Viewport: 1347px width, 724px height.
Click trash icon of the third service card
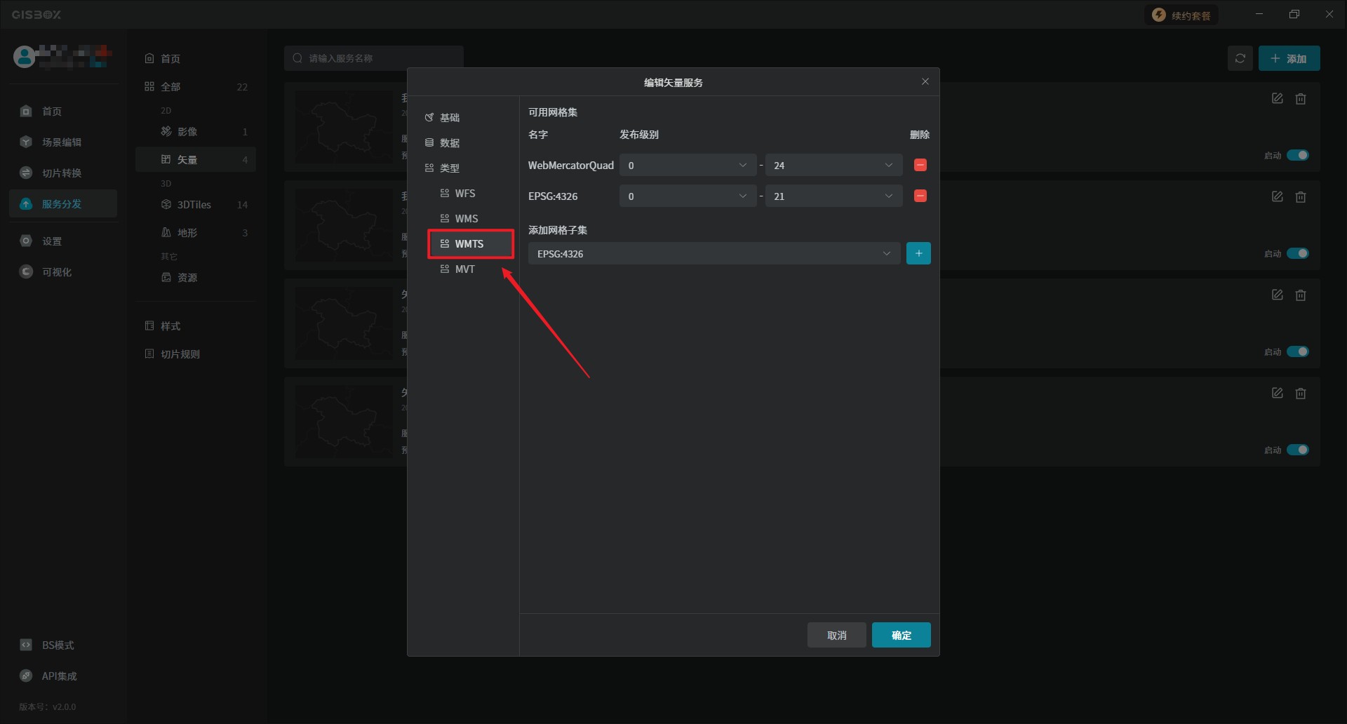click(x=1301, y=295)
